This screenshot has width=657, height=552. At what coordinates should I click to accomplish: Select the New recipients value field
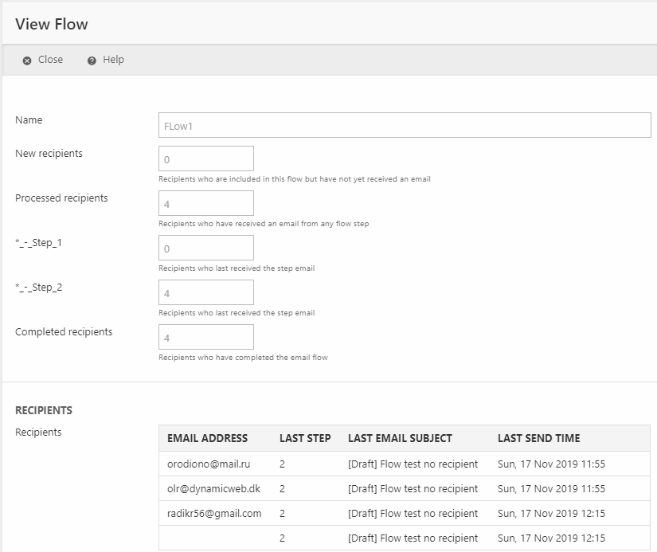206,159
